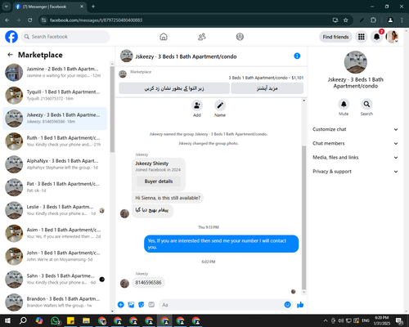This screenshot has height=327, width=409.
Task: Open the account profile picture menu
Action: [393, 37]
